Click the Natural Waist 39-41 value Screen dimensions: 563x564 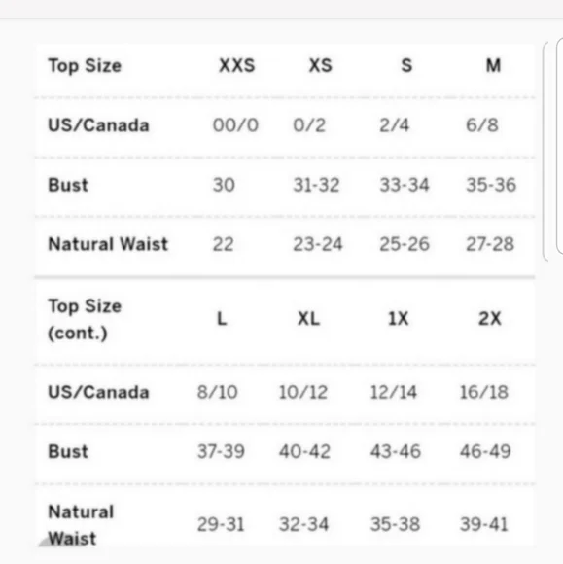coord(484,524)
